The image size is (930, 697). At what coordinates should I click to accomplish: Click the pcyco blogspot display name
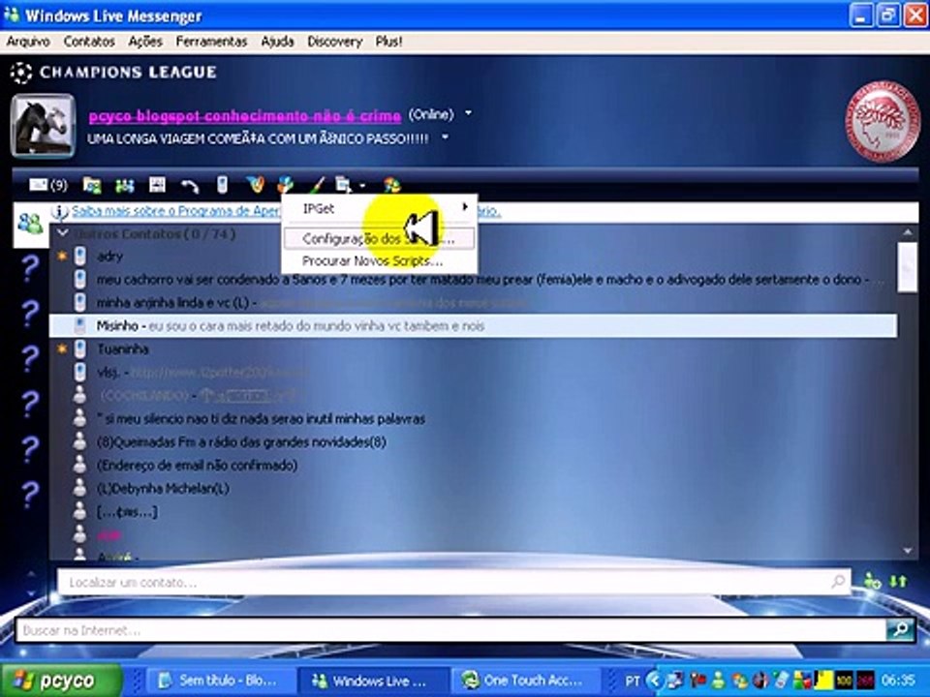(244, 116)
